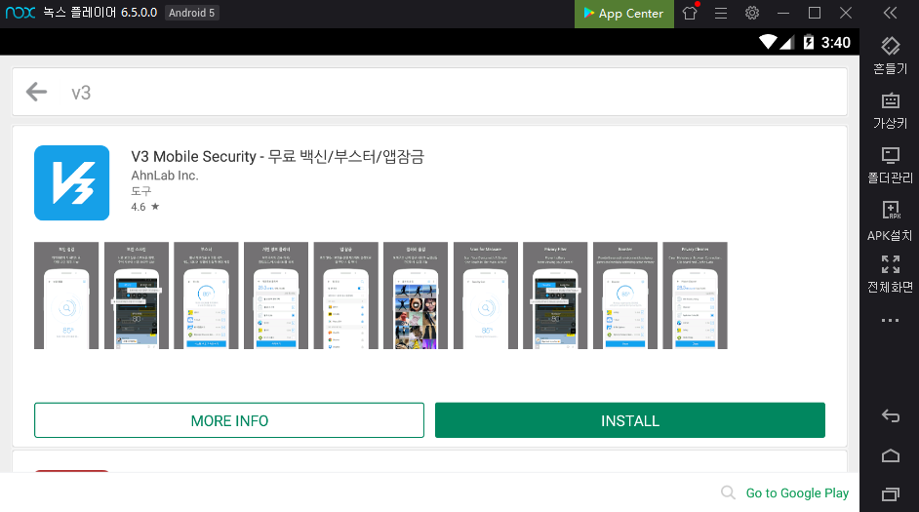View the Scan for Malware screenshot
The image size is (919, 512).
[486, 295]
